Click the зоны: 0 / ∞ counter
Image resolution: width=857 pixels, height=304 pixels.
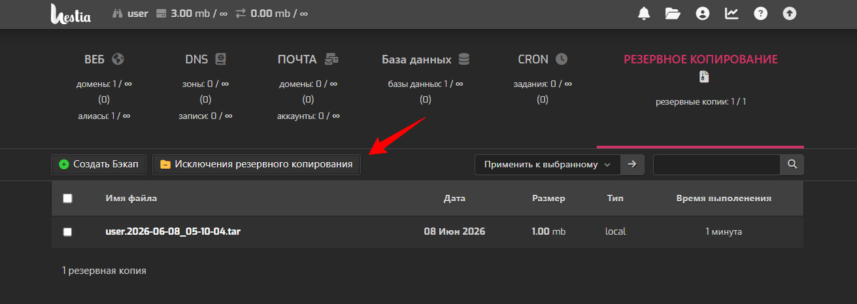(x=205, y=84)
